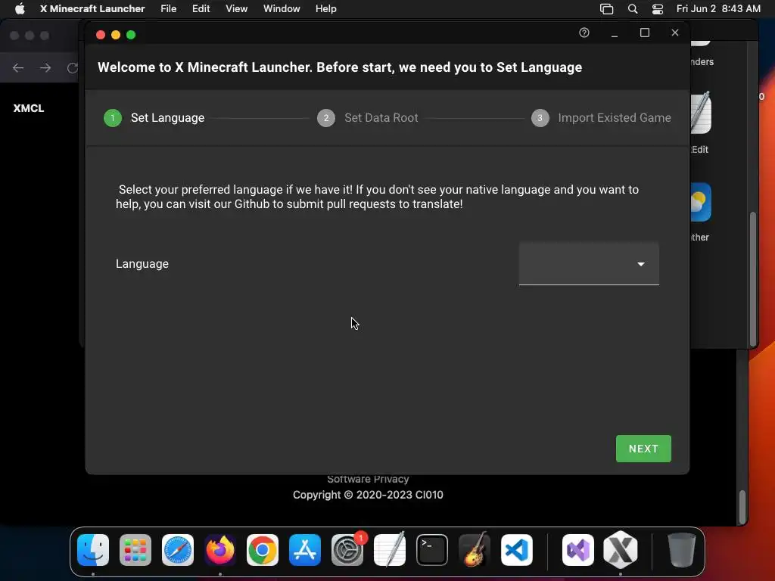Screen dimensions: 775x581
Task: Click the browser page scrollbar
Action: click(742, 506)
